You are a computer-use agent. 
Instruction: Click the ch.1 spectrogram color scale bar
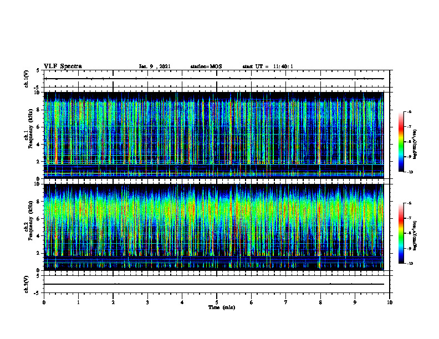point(401,142)
